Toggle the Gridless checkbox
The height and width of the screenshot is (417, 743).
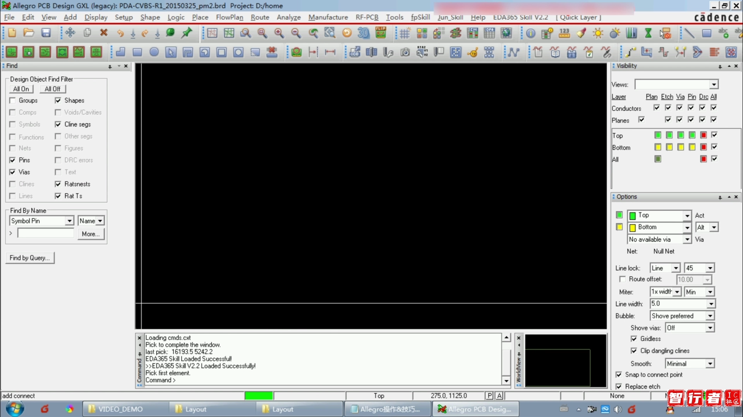pos(634,338)
